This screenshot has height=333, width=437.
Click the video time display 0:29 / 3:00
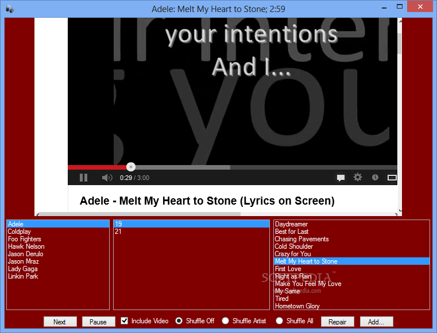[134, 178]
